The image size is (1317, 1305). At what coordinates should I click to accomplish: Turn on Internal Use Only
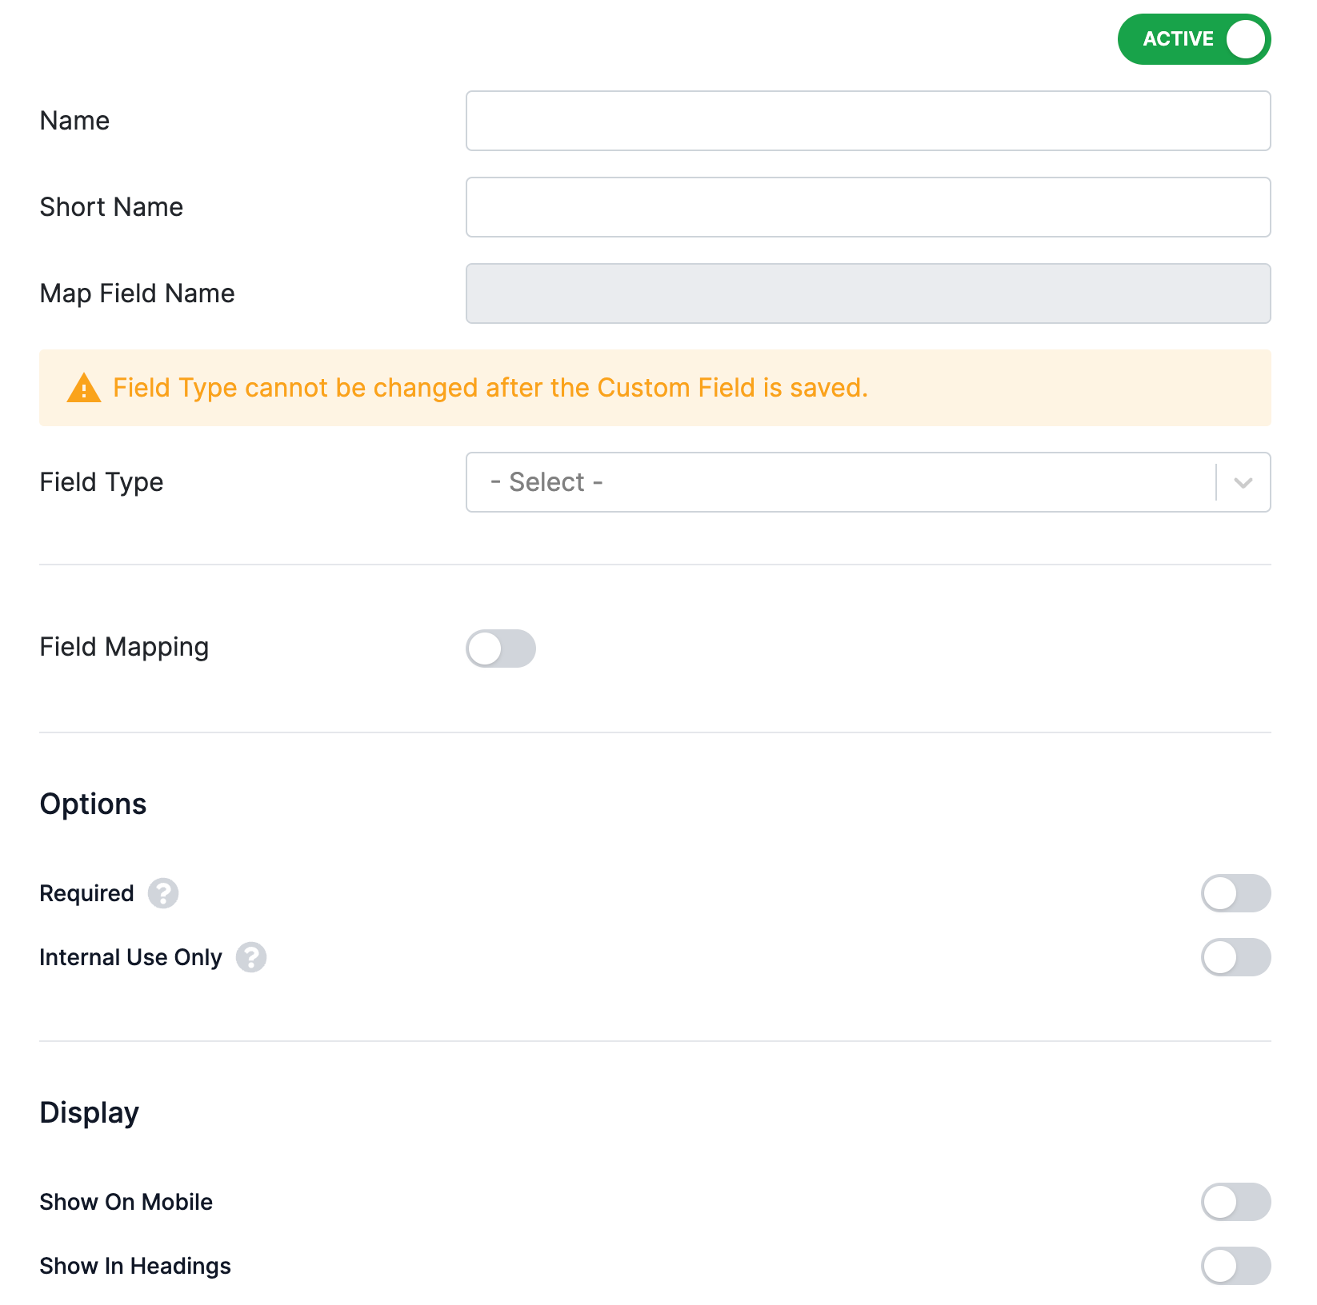(x=1235, y=957)
